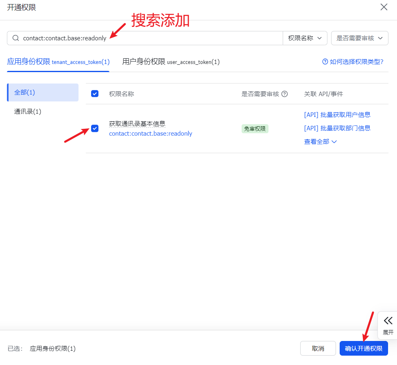Open the 批量获取用户信息 API link

coord(337,115)
